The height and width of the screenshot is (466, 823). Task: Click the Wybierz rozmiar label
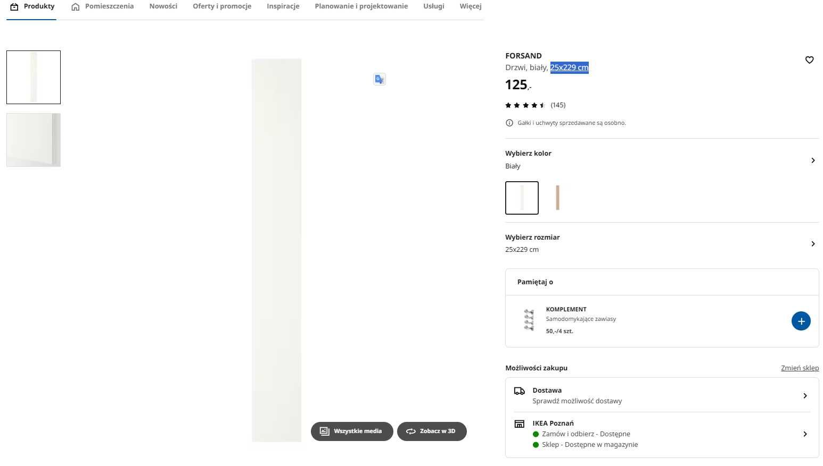532,238
